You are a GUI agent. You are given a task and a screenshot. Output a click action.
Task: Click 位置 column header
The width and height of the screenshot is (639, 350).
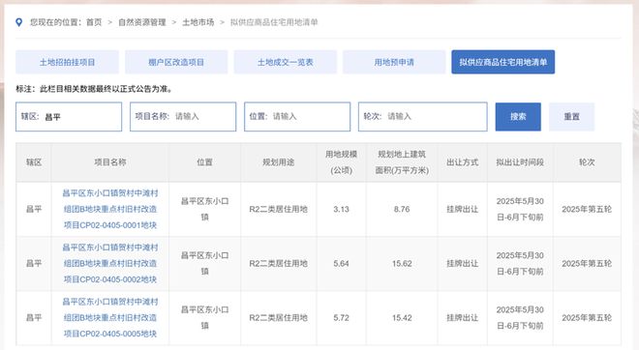[x=204, y=162]
